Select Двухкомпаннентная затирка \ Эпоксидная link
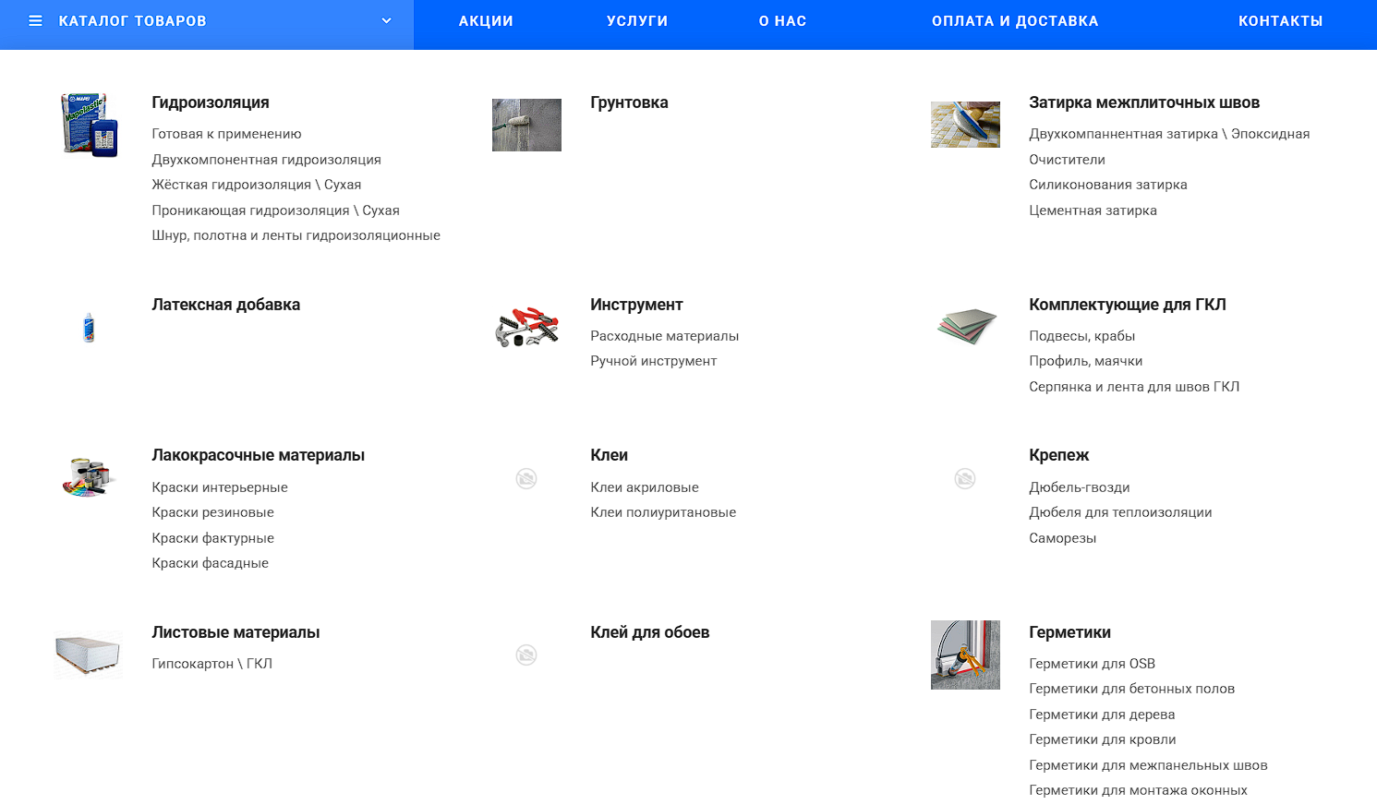The image size is (1377, 805). click(1169, 134)
